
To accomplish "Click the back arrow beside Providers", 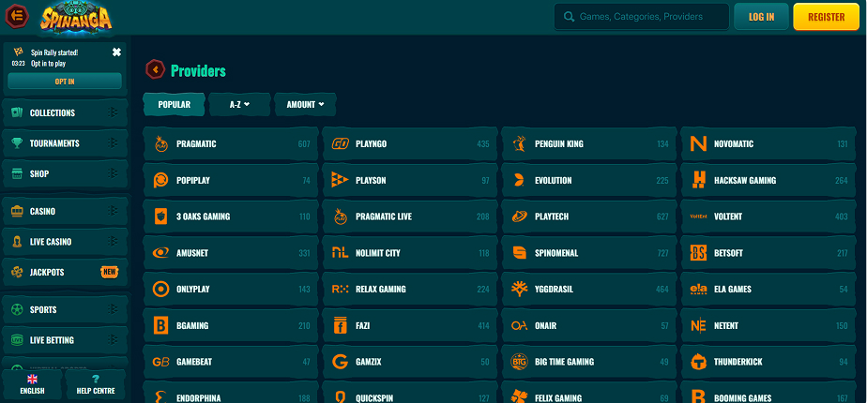I will [x=156, y=70].
